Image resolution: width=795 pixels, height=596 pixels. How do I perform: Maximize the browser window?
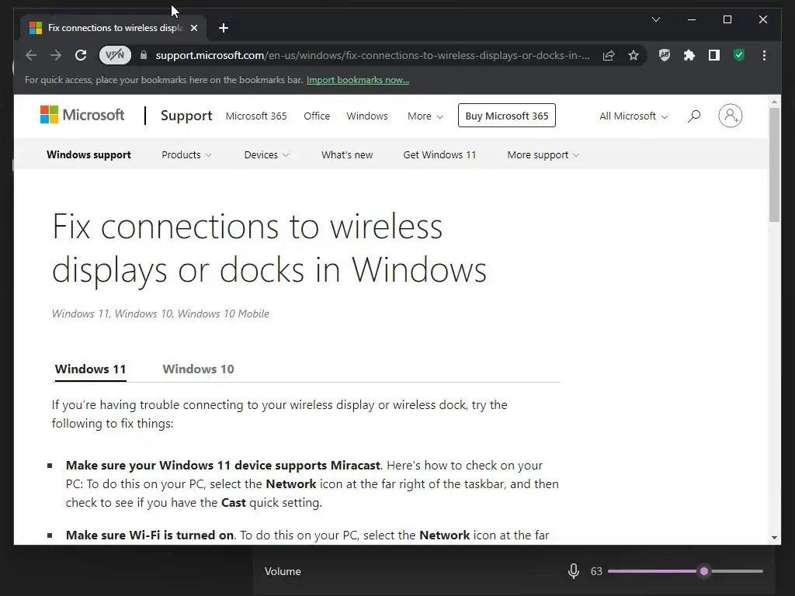coord(727,19)
